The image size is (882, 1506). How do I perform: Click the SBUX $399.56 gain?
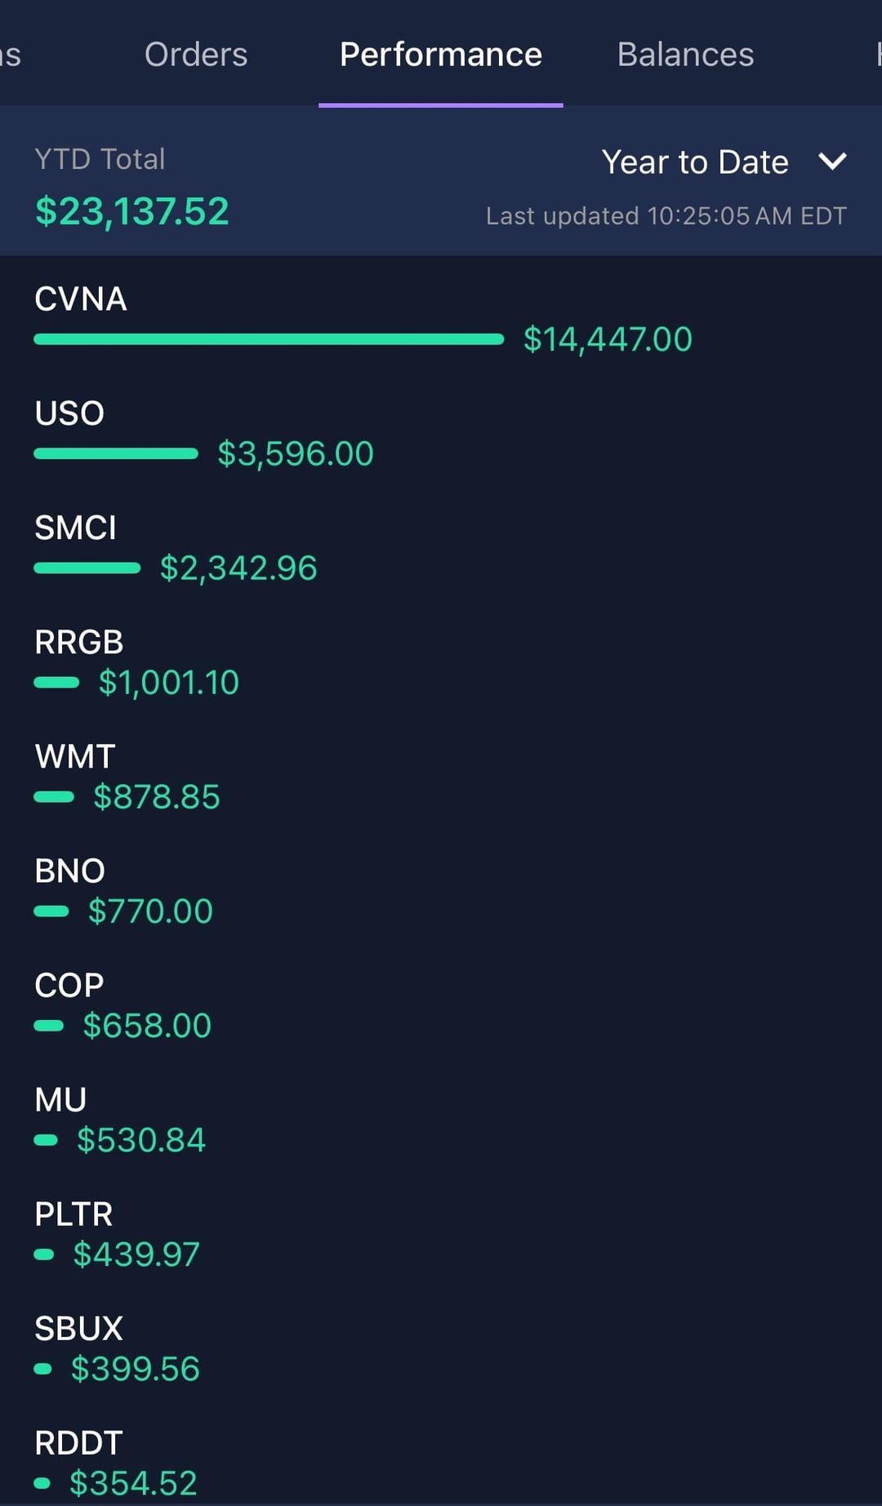tap(136, 1369)
